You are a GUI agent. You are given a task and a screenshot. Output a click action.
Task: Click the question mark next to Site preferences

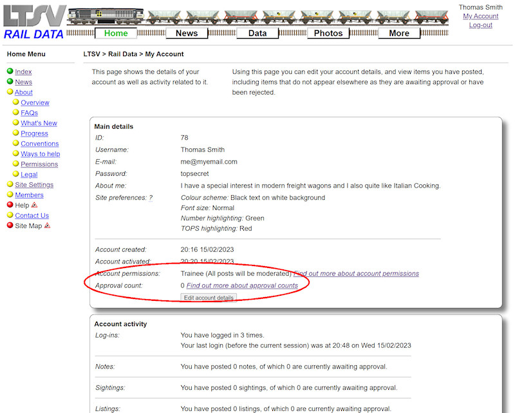point(151,198)
